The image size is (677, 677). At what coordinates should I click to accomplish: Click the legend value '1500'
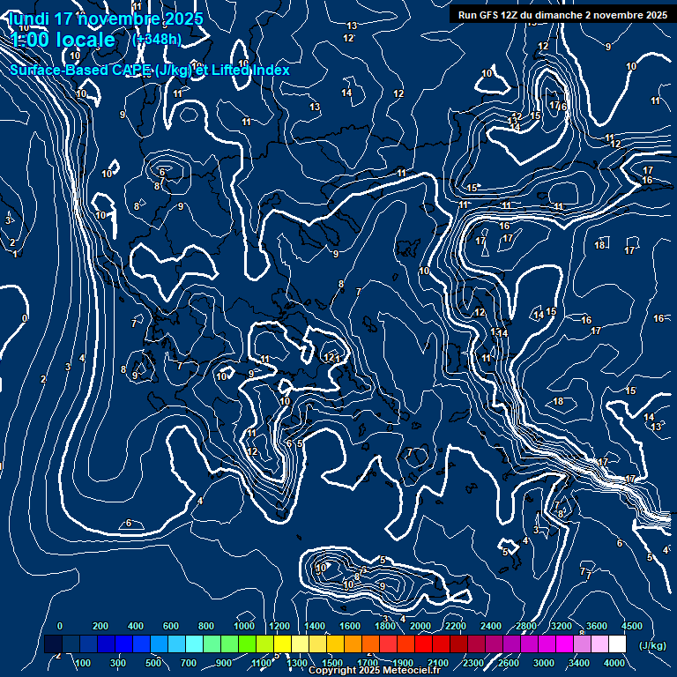pyautogui.click(x=332, y=663)
